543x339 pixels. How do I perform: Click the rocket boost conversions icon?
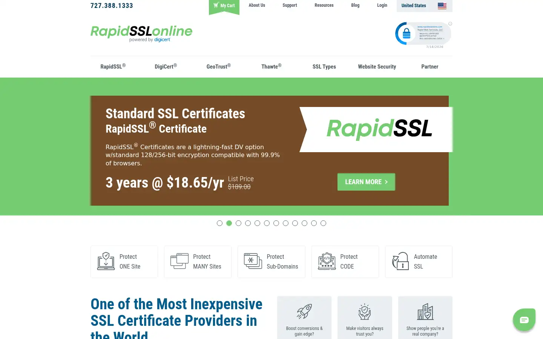click(304, 312)
